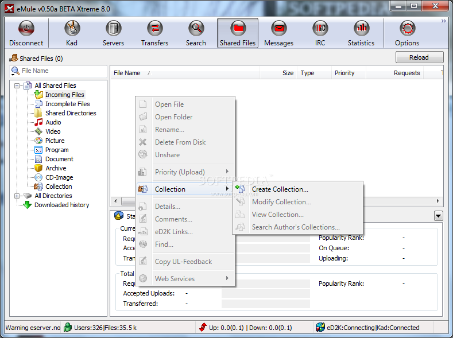
Task: Sort by the File Name column header
Action: pyautogui.click(x=185, y=73)
